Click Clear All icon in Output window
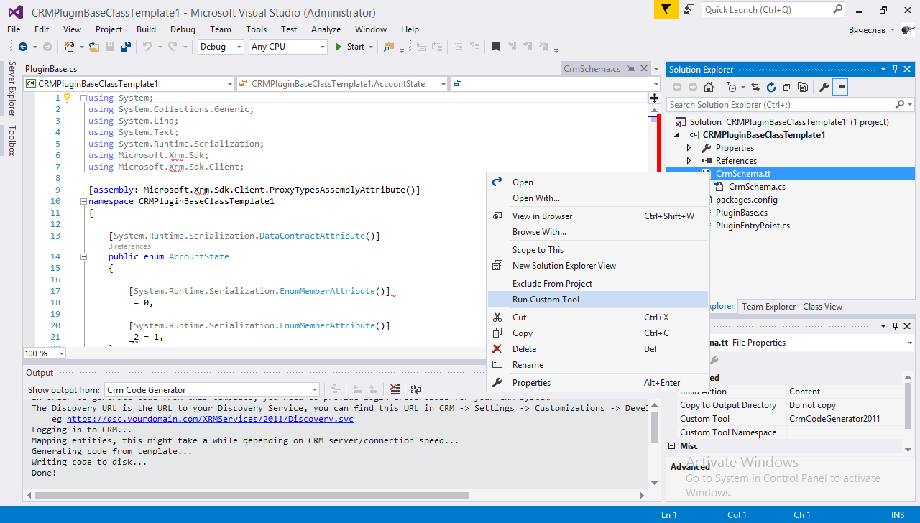The image size is (920, 523). coord(395,389)
